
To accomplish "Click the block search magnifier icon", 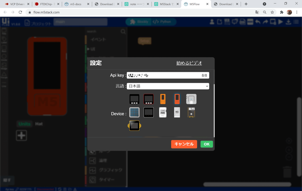I will pos(123,31).
